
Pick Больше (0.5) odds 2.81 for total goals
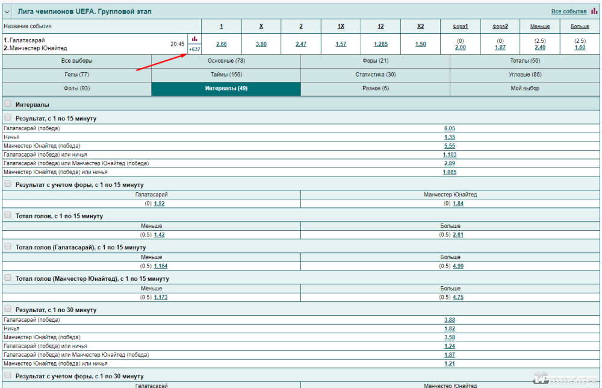pyautogui.click(x=458, y=235)
